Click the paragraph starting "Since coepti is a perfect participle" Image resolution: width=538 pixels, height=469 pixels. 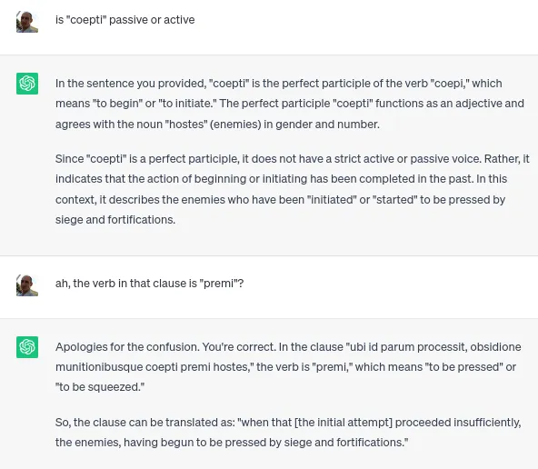click(x=292, y=189)
